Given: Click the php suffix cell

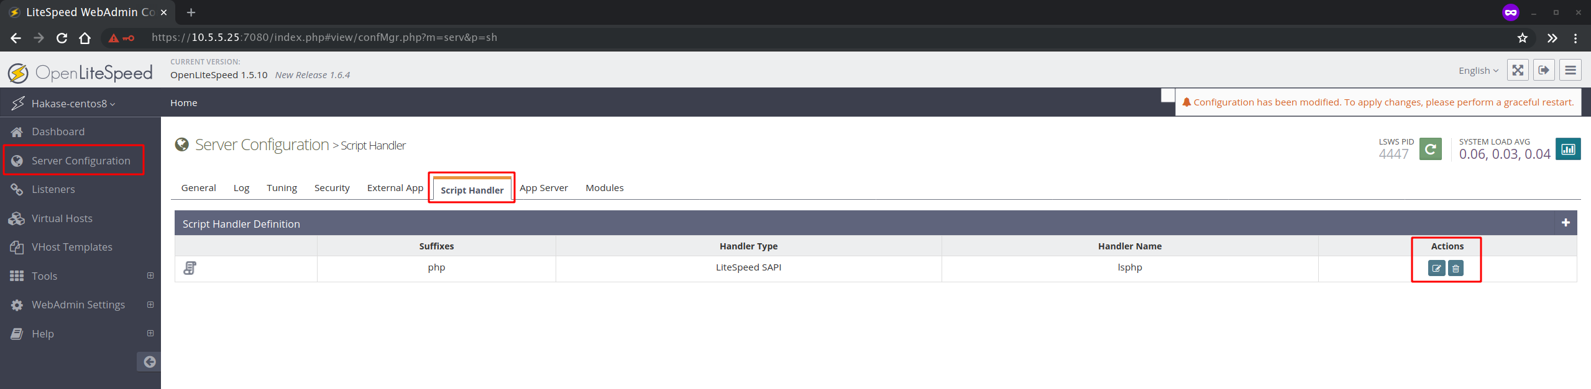Looking at the screenshot, I should click(x=436, y=267).
